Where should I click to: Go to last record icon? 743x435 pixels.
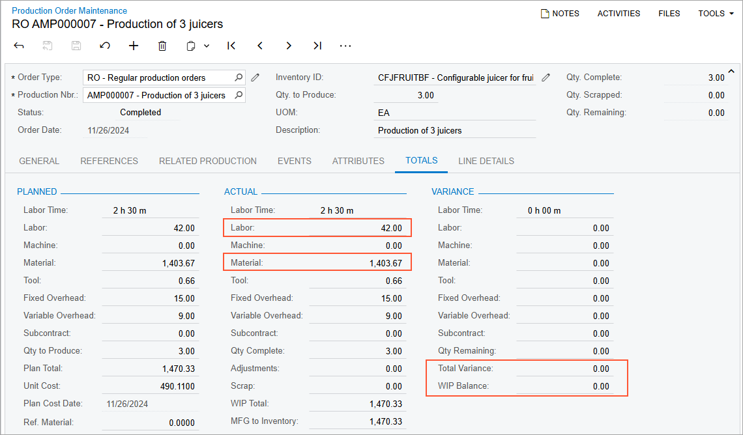(x=317, y=46)
